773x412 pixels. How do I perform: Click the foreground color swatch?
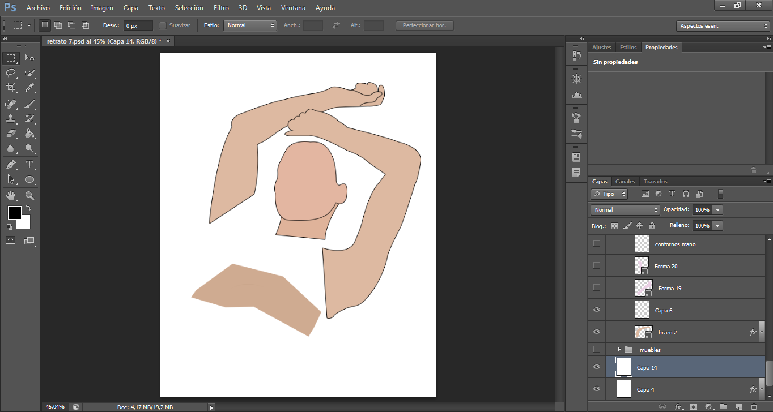click(14, 213)
